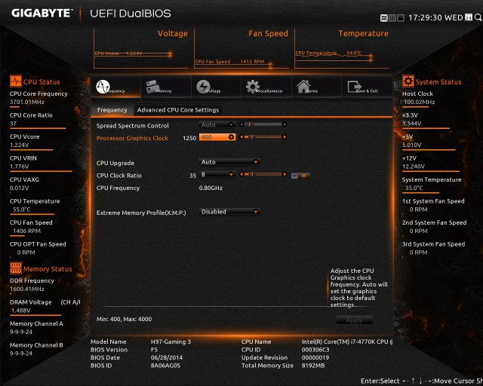Click the DDR Frequency 1600.41MHz reading
The width and height of the screenshot is (483, 386).
point(27,289)
